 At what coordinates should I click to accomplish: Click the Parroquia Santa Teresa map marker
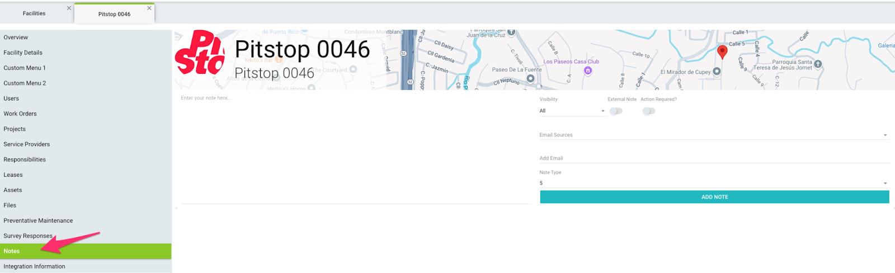click(818, 64)
